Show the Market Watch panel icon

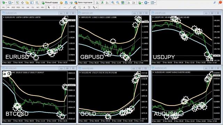click(x=17, y=2)
